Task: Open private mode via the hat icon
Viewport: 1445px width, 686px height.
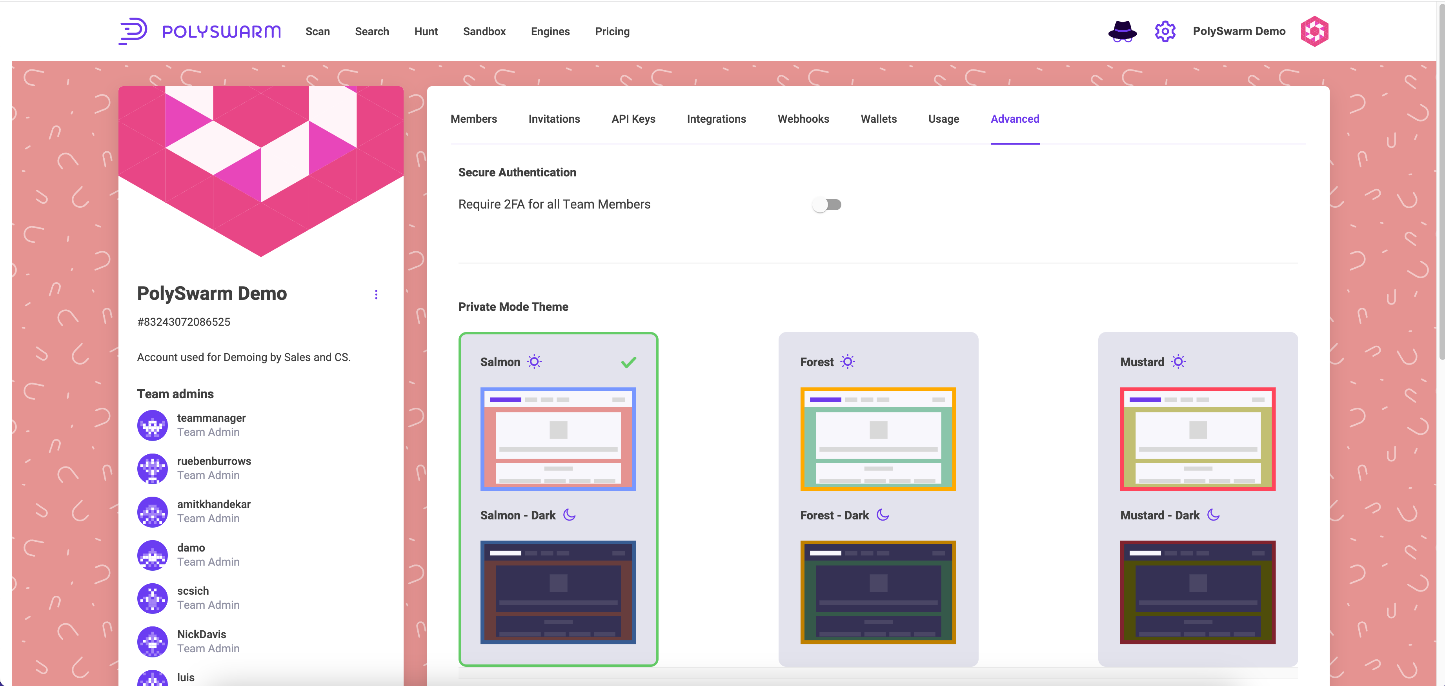Action: (1122, 31)
